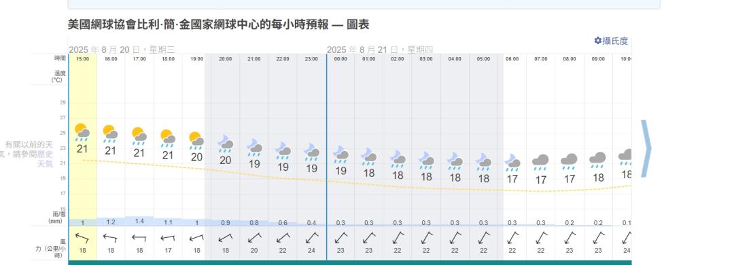Click the 15:00 wind direction arrow

coord(82,239)
